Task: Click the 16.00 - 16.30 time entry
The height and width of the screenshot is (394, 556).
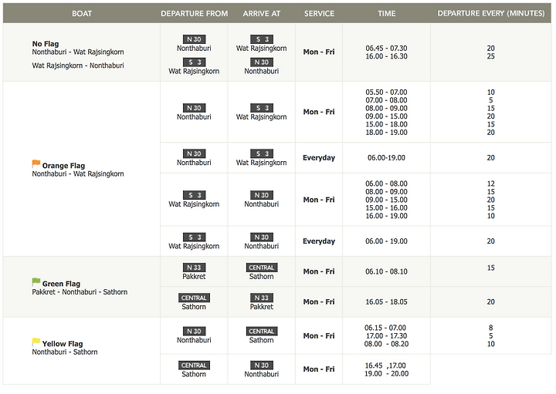Action: 387,56
